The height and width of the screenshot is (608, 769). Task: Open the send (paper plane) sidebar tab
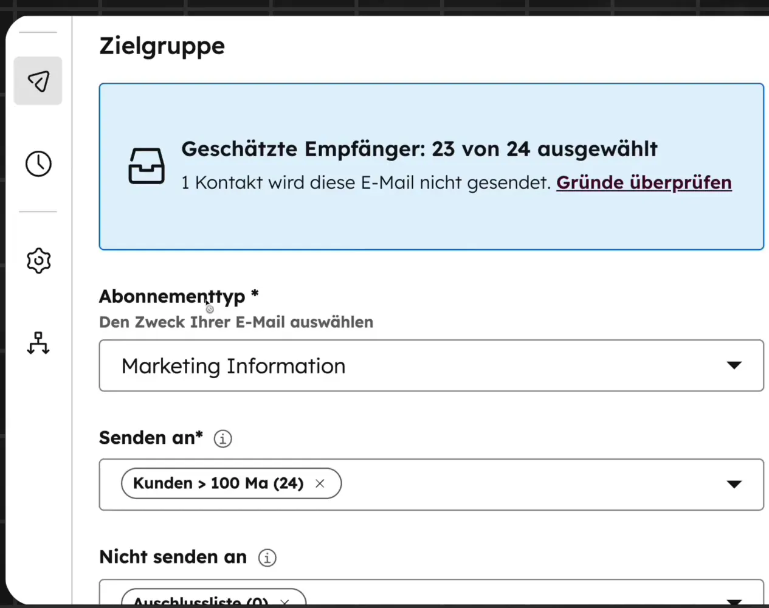click(x=38, y=81)
